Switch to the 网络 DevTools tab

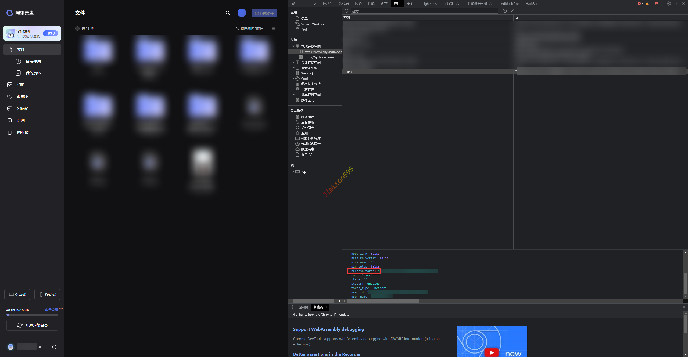pyautogui.click(x=358, y=3)
